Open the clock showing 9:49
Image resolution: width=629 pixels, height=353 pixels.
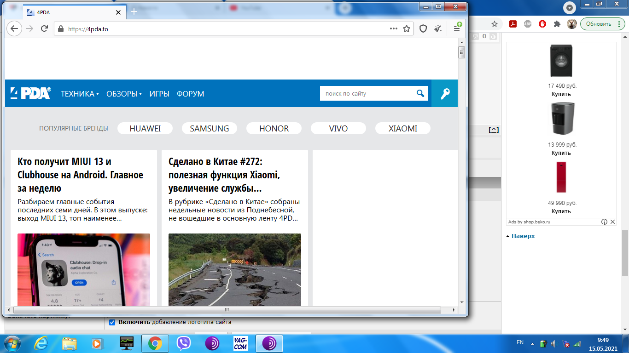603,340
